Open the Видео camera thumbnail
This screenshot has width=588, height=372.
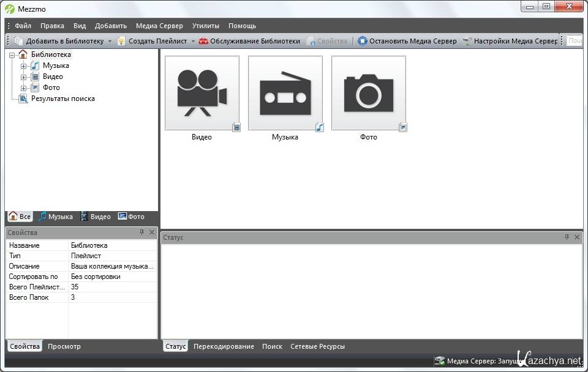pyautogui.click(x=202, y=93)
